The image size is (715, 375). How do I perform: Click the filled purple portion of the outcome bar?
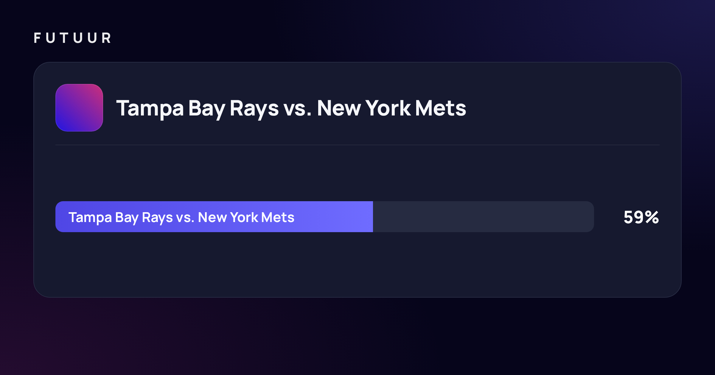(214, 217)
